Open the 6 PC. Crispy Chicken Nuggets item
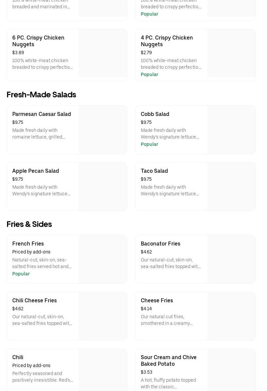 click(38, 41)
